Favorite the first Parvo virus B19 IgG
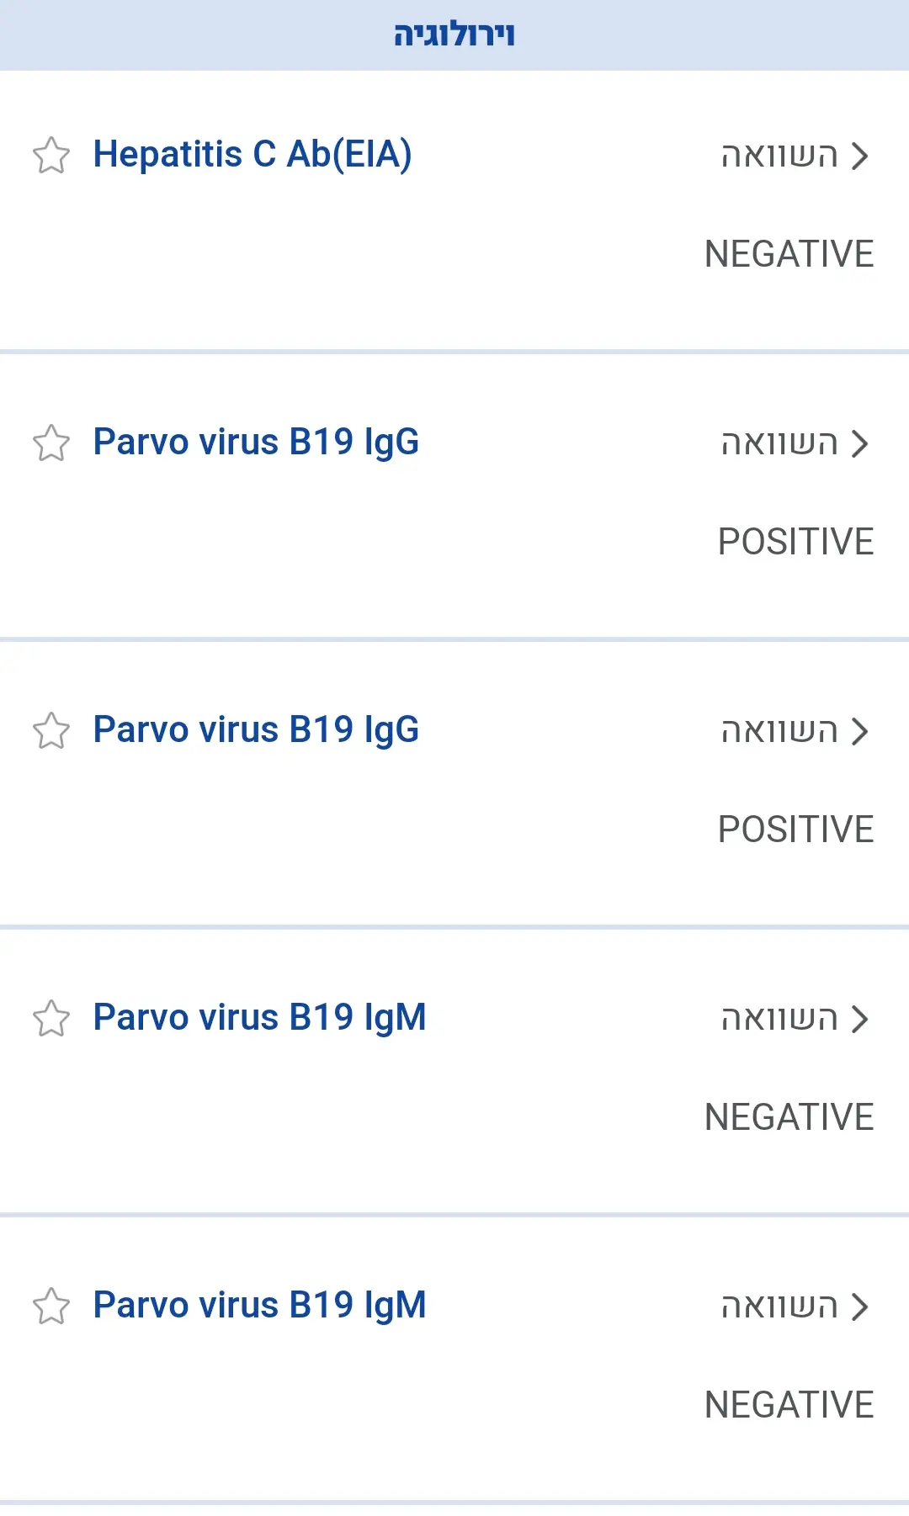 51,443
